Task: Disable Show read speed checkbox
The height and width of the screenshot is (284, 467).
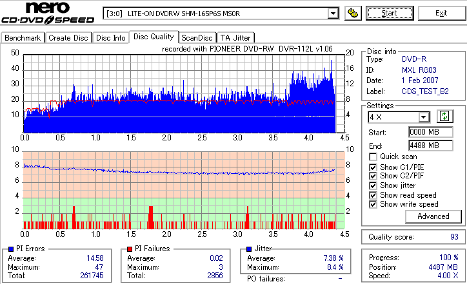Action: pyautogui.click(x=373, y=195)
